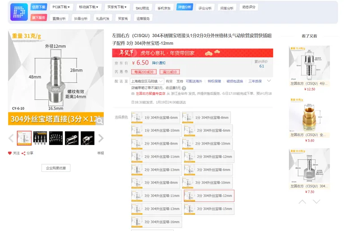The height and width of the screenshot is (231, 358).
Task: Click second thumbnail showing row of fittings
Action: click(40, 138)
